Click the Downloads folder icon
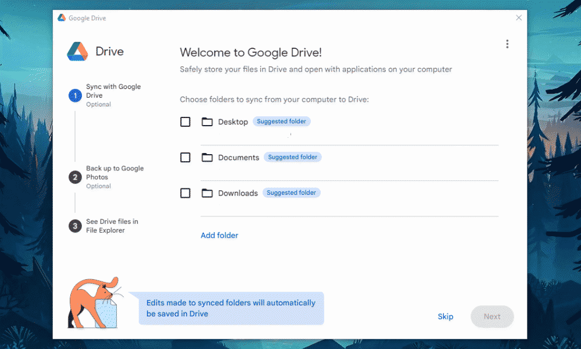Image resolution: width=581 pixels, height=349 pixels. (207, 193)
